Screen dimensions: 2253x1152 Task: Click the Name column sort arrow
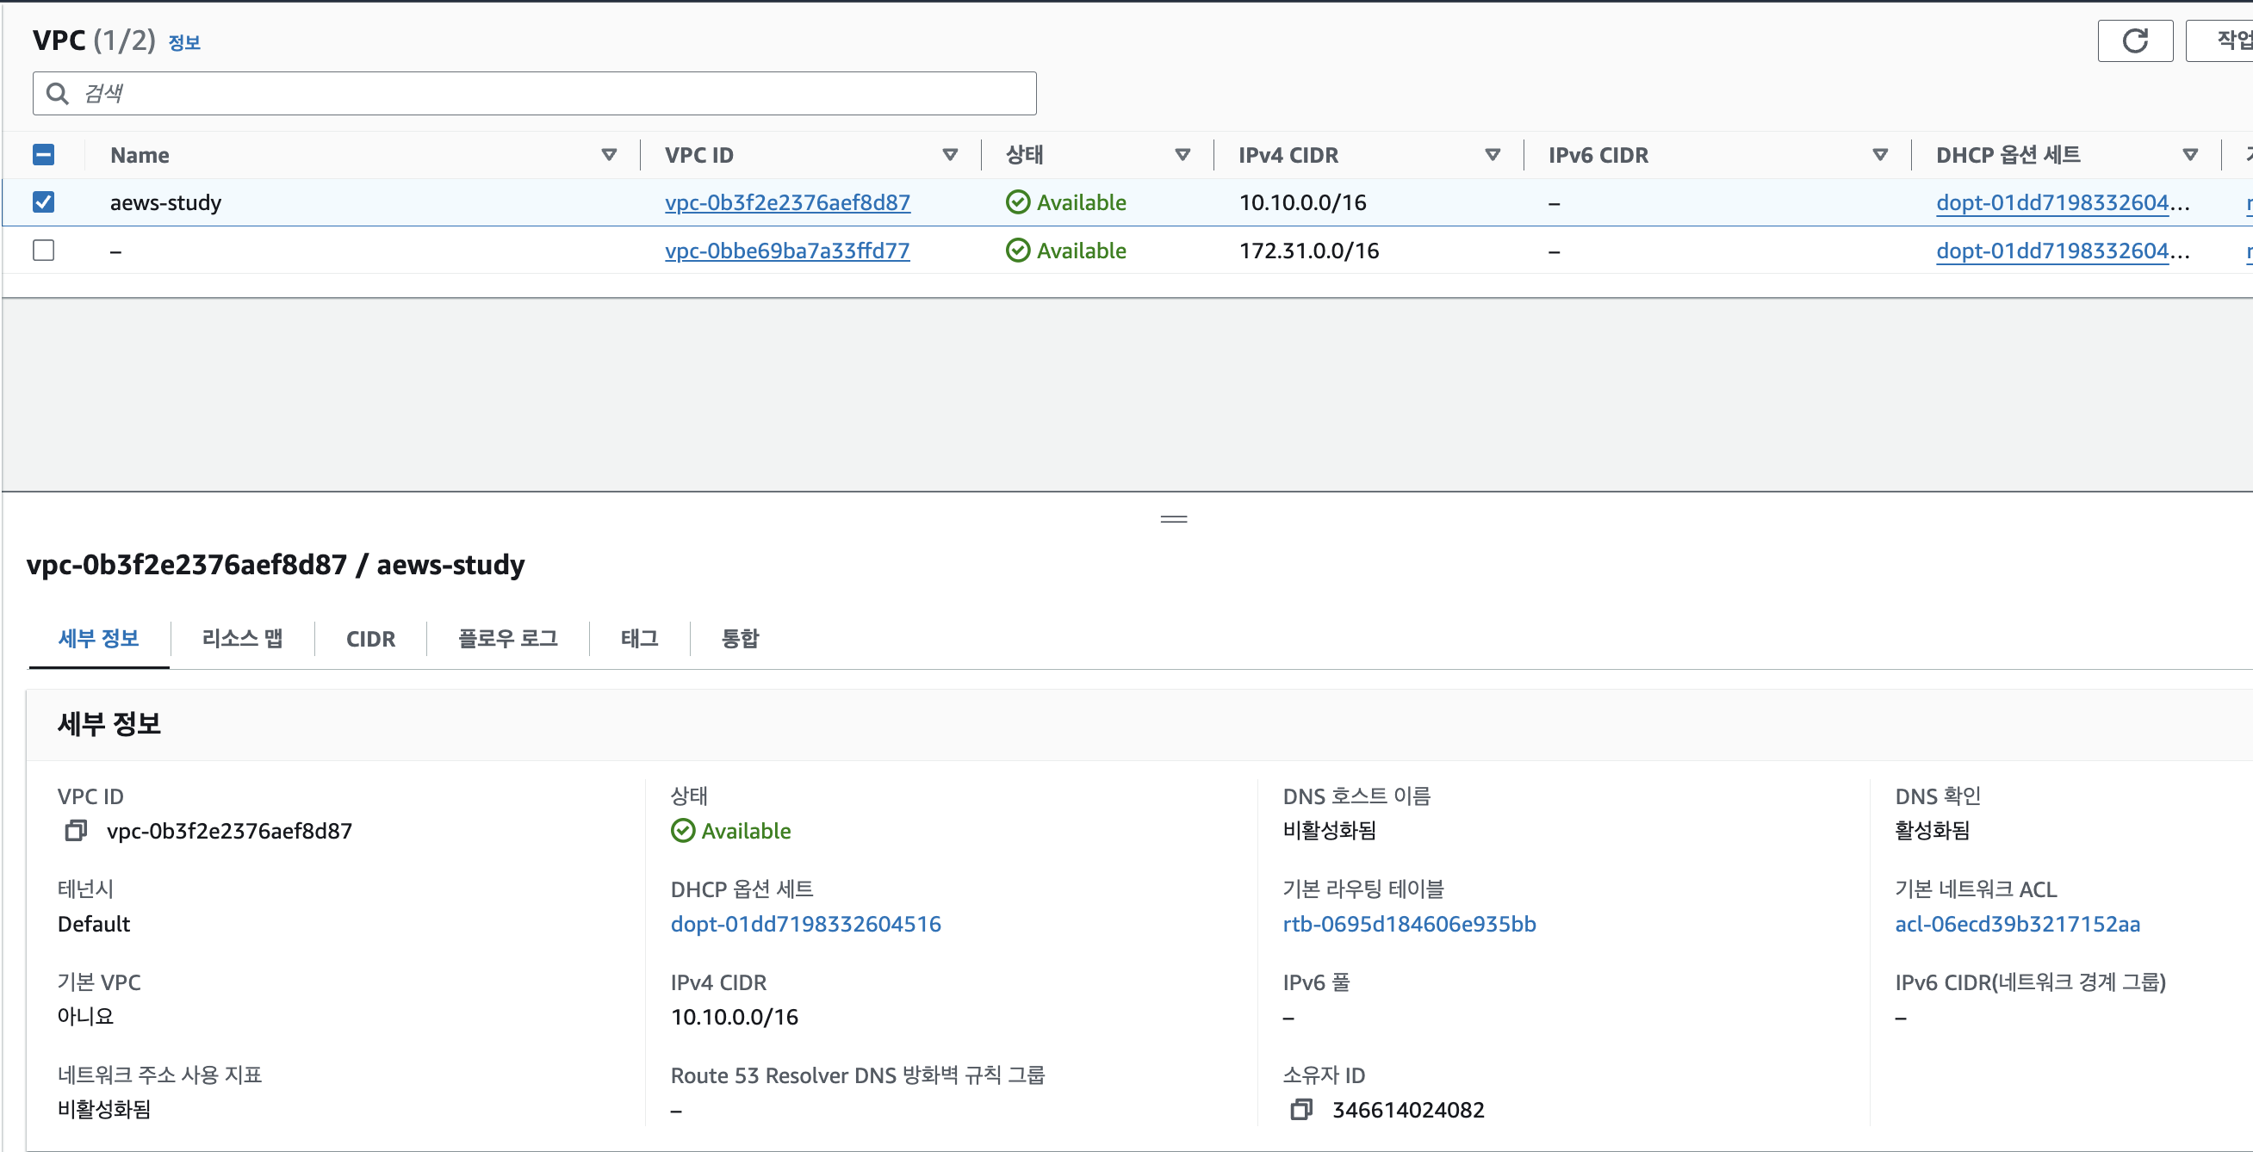pyautogui.click(x=609, y=155)
